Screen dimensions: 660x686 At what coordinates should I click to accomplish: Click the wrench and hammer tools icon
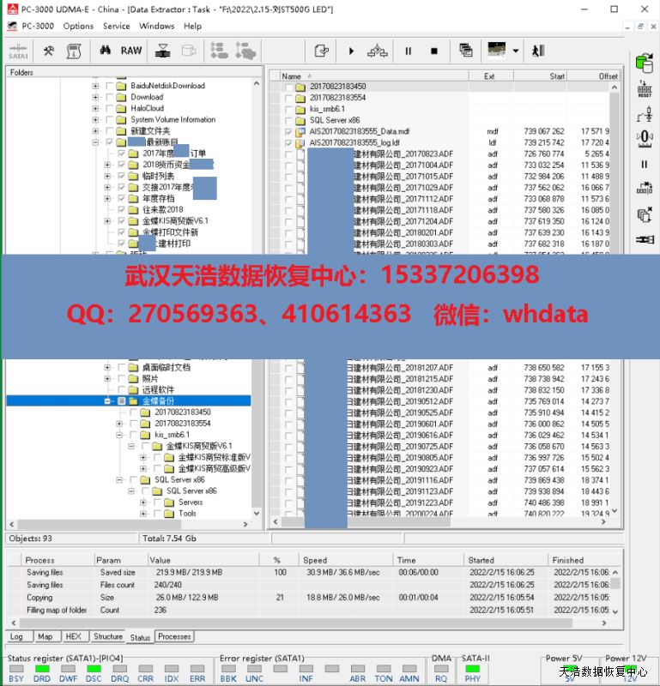coord(49,51)
